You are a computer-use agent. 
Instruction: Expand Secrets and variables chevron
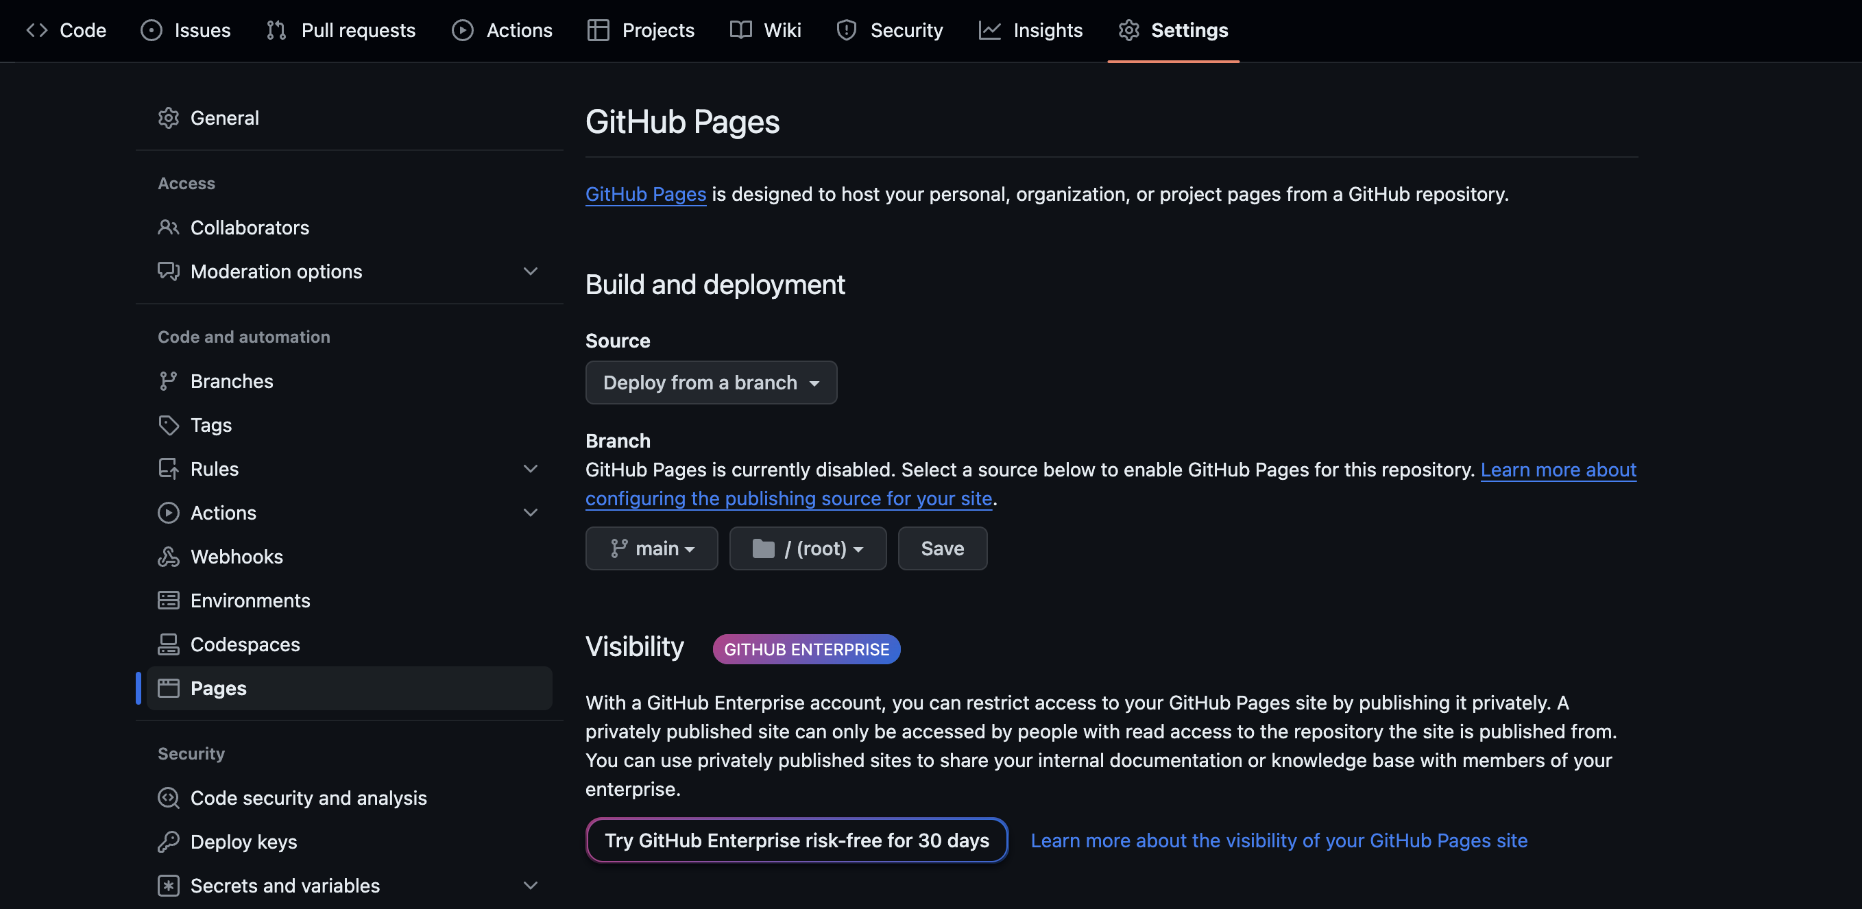pos(530,885)
